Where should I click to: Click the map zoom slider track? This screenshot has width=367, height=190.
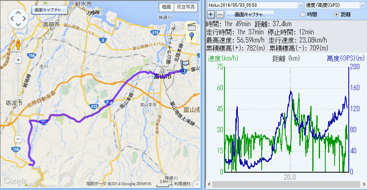18,100
